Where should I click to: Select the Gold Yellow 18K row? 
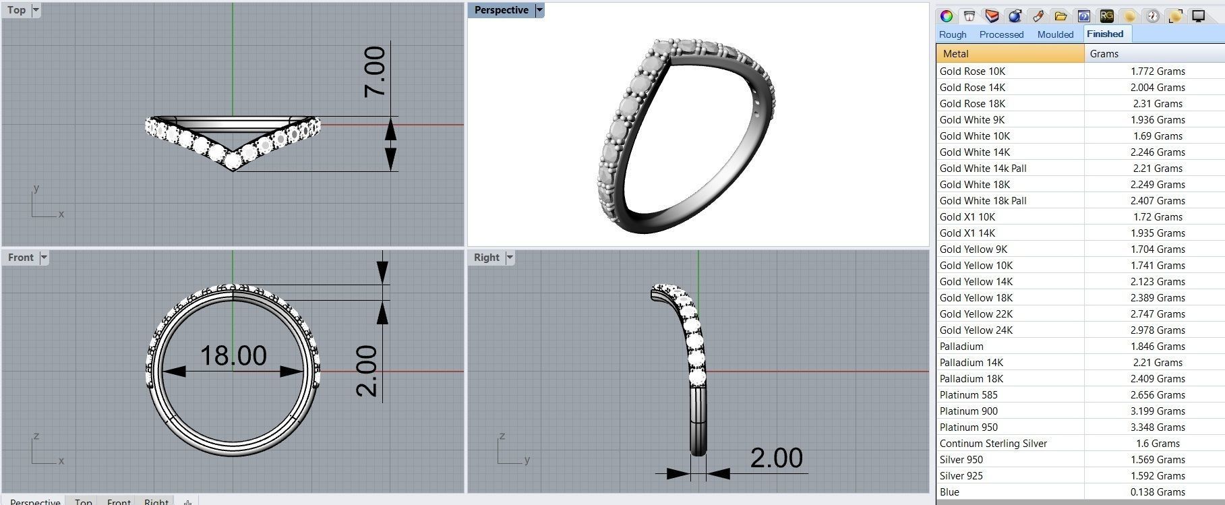tap(1080, 297)
